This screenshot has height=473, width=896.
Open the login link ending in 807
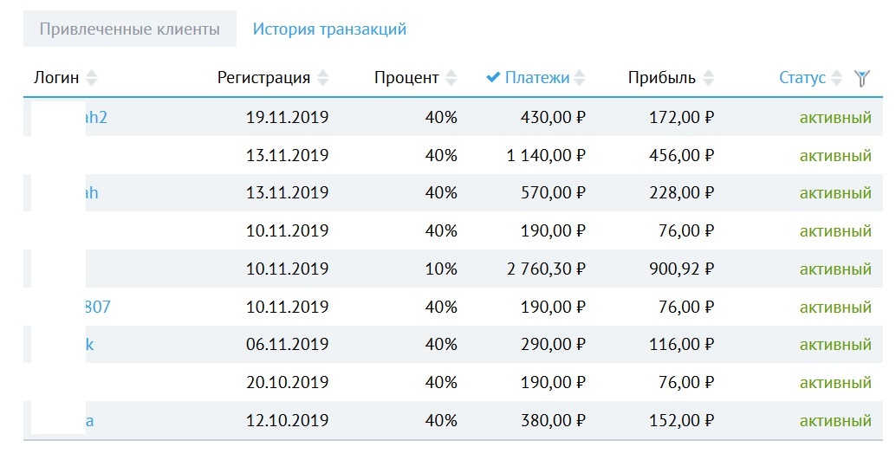coord(98,307)
